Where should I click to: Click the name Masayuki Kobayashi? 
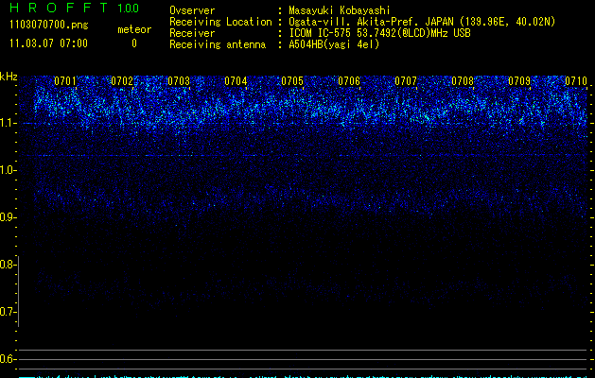[x=340, y=10]
